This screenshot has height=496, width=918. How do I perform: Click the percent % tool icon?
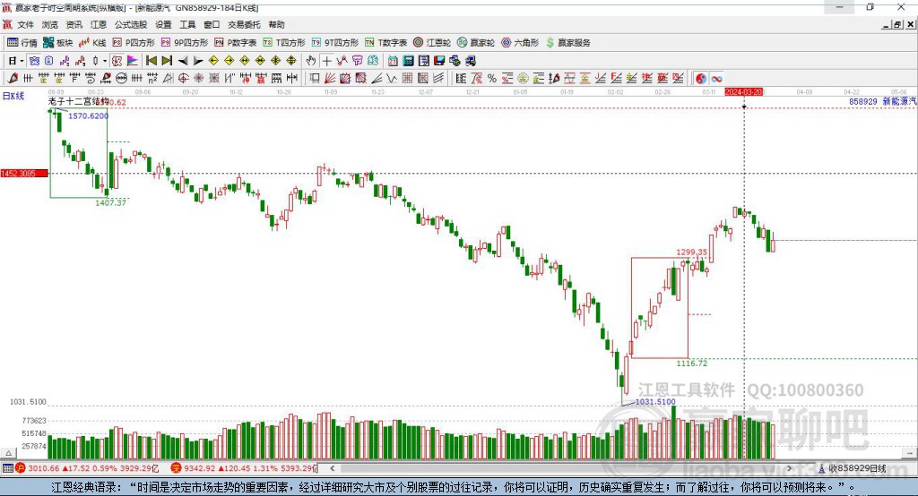tap(492, 79)
